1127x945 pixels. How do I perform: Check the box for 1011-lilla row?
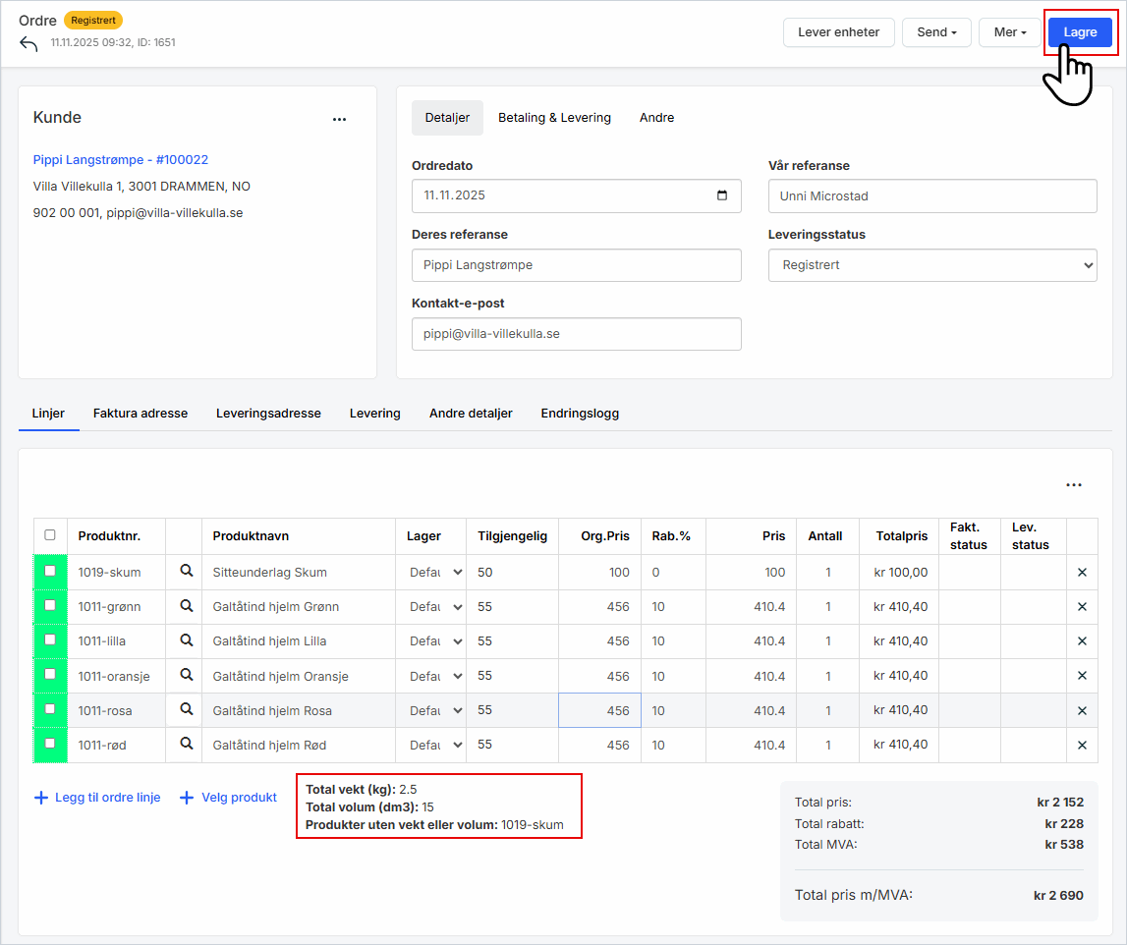pyautogui.click(x=50, y=639)
